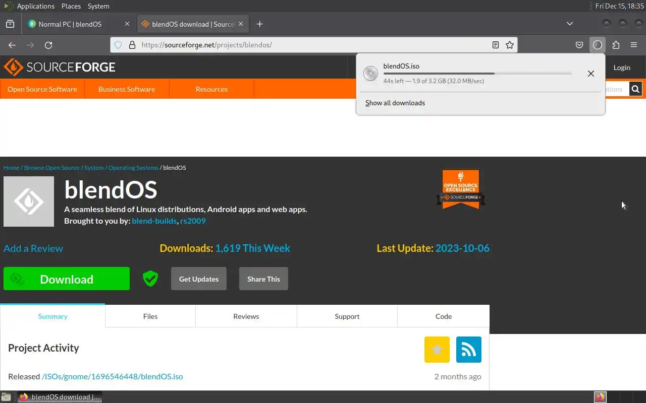Click the blendOS.iso disc file icon
Screen dimensions: 646x403
[370, 74]
